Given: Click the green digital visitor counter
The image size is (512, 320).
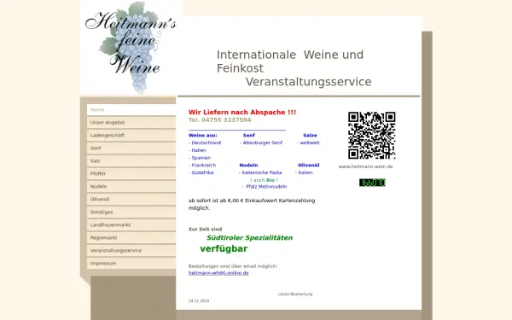Looking at the screenshot, I should click(x=372, y=183).
